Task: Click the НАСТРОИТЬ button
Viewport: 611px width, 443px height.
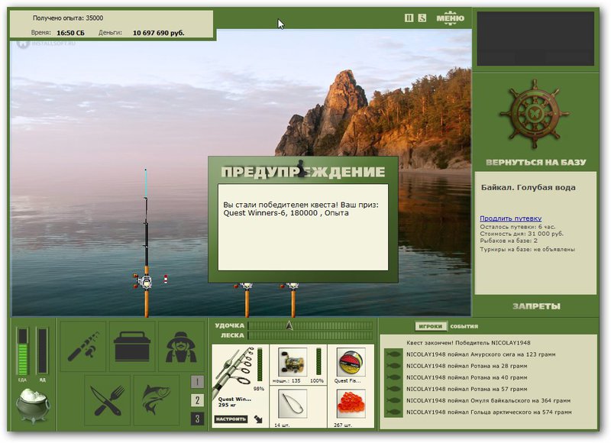Action: (x=231, y=419)
